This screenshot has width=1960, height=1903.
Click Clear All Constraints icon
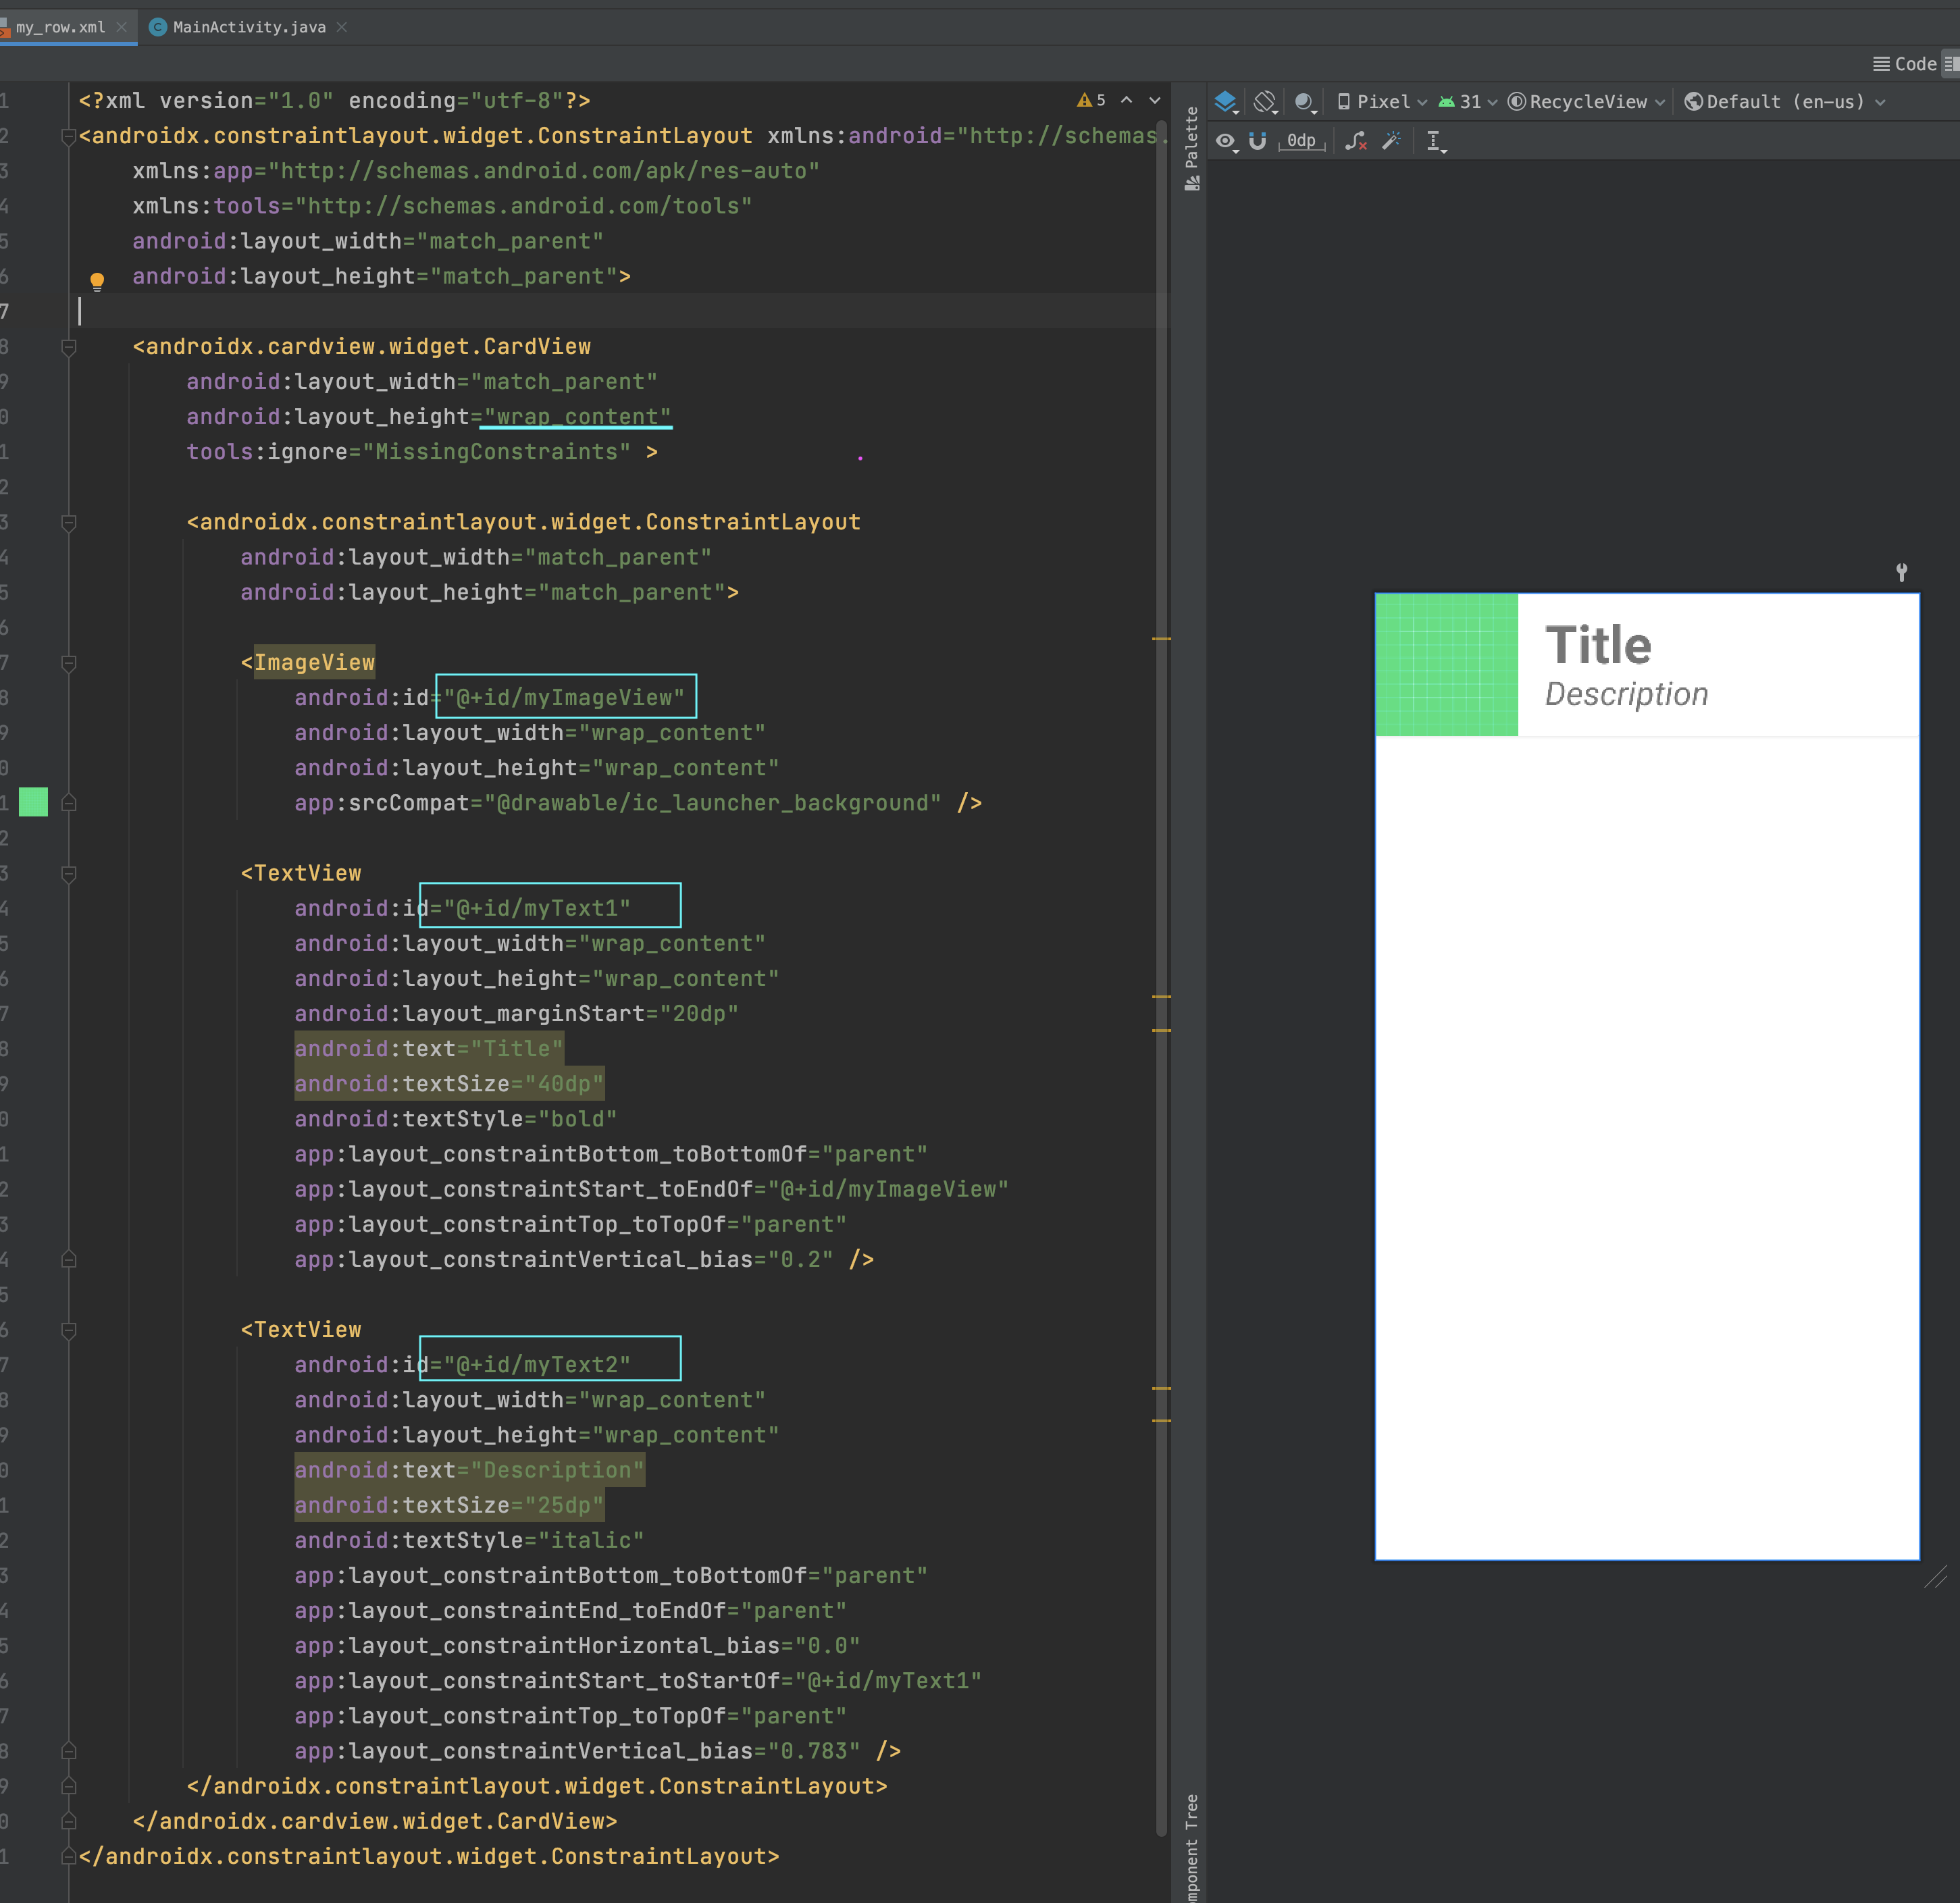point(1355,141)
